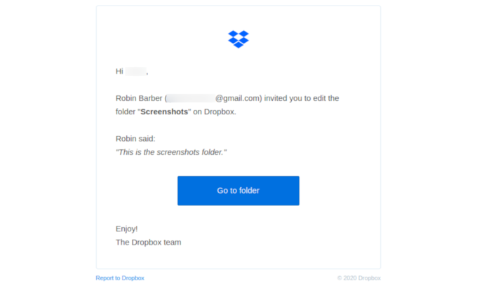Click the Robin said: line
Image resolution: width=477 pixels, height=286 pixels.
pyautogui.click(x=135, y=139)
